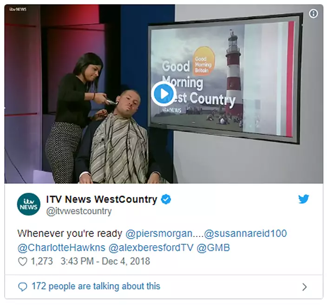The width and height of the screenshot is (327, 307).
Task: Open '172 people are talking about this'
Action: pos(96,287)
